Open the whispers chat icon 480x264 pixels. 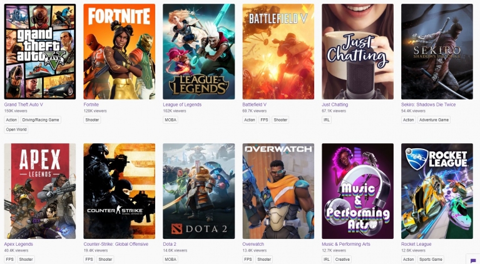coord(473,260)
